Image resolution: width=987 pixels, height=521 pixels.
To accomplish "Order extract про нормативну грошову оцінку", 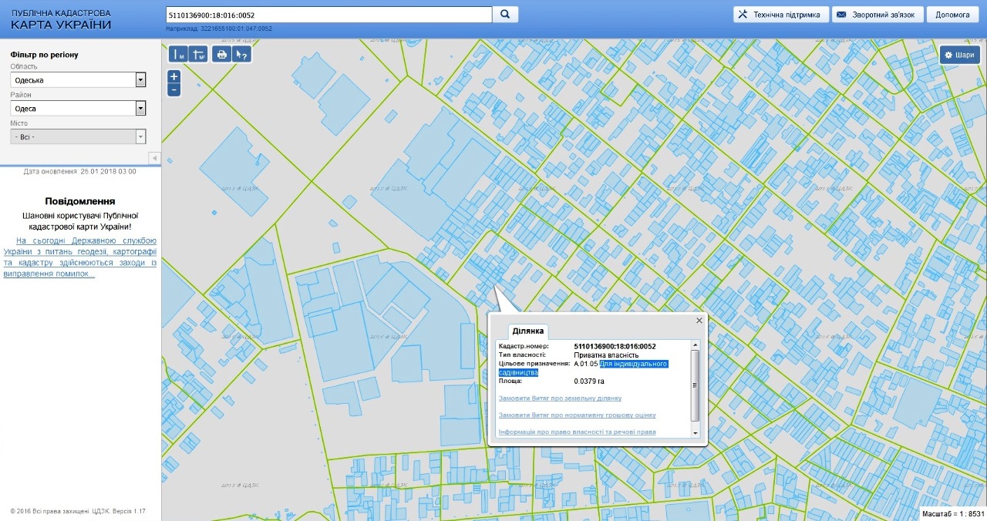I will click(x=577, y=415).
